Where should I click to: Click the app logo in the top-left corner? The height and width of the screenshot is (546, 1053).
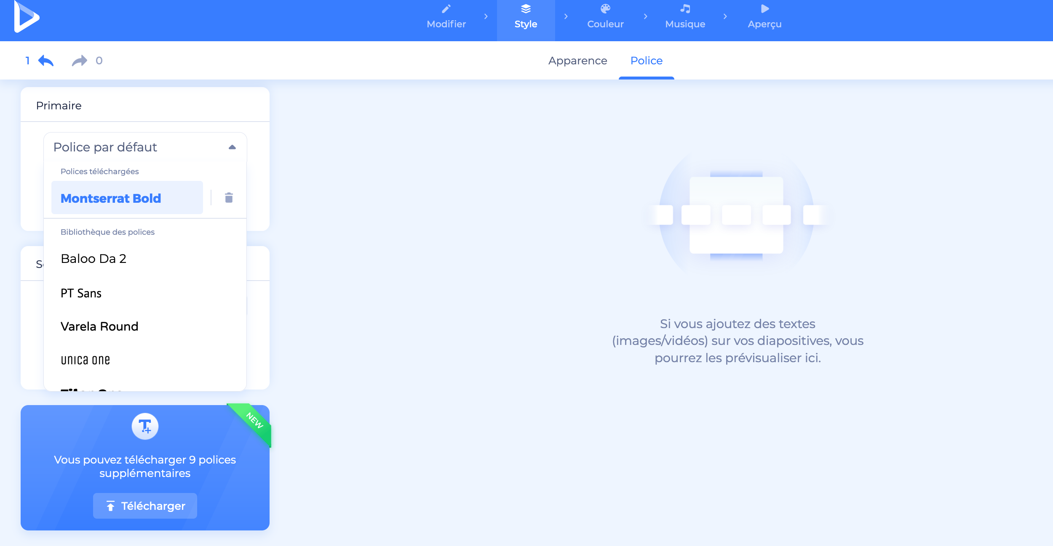pos(26,18)
